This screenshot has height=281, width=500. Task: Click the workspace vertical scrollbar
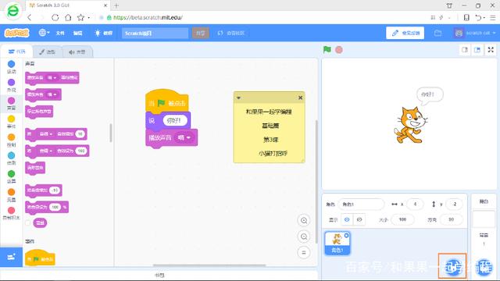click(316, 182)
